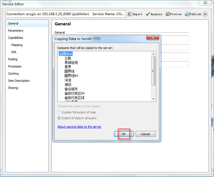This screenshot has width=214, height=177.
Task: Select the 全国data dataset root
Action: click(x=66, y=54)
